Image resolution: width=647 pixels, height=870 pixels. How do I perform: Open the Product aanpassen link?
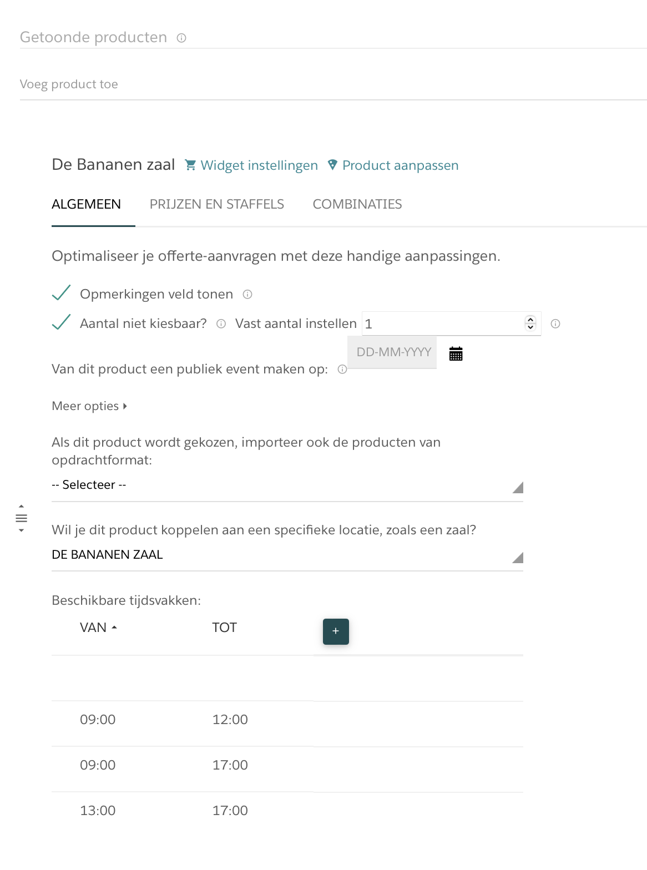coord(400,165)
